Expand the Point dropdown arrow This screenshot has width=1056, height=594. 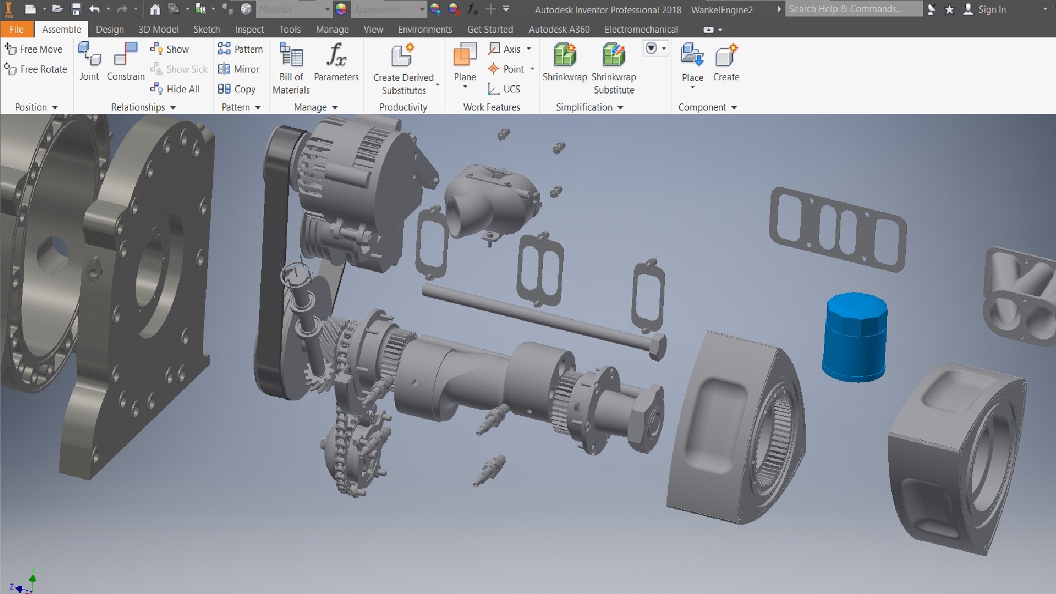click(x=532, y=69)
